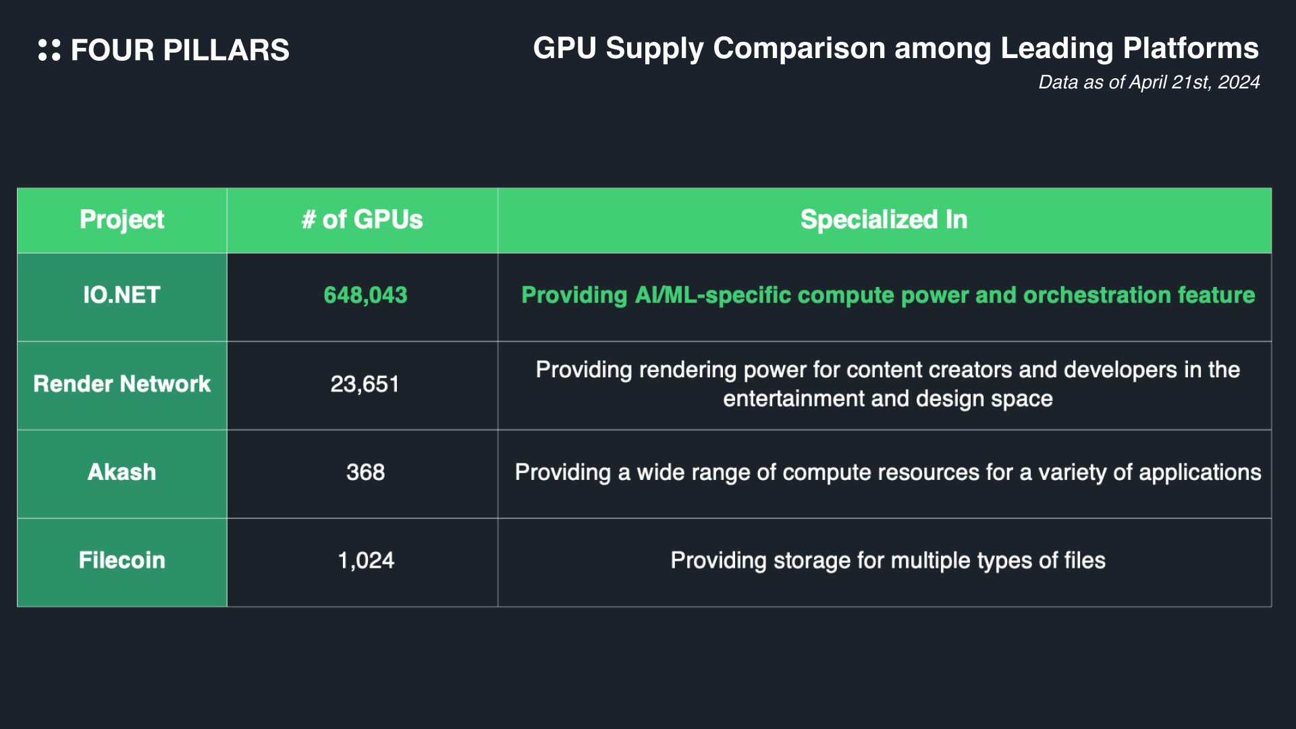The width and height of the screenshot is (1296, 729).
Task: Select the Filecoin project cell
Action: 122,561
